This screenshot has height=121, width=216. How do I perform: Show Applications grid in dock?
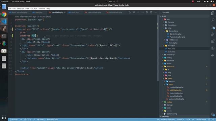tap(4, 117)
